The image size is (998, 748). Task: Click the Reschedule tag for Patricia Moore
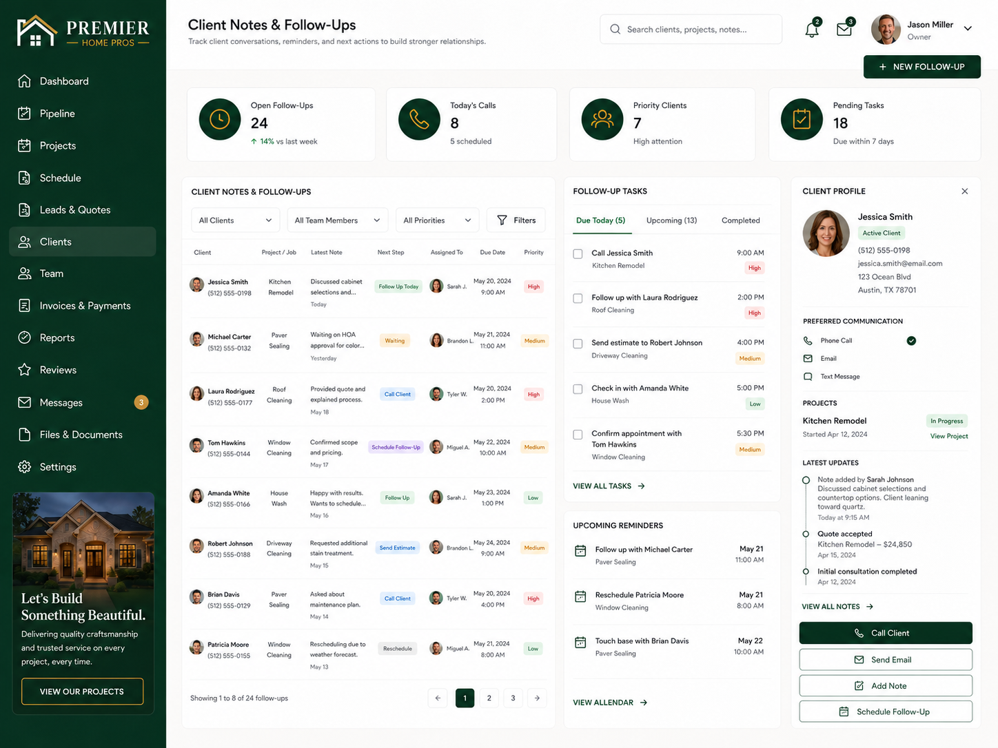point(398,649)
